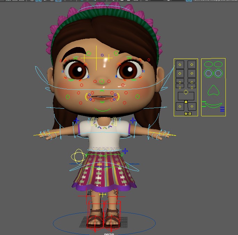Viewport: 238px width, 235px height.
Task: Select large diamond handle above the mouth box
Action: [186, 92]
